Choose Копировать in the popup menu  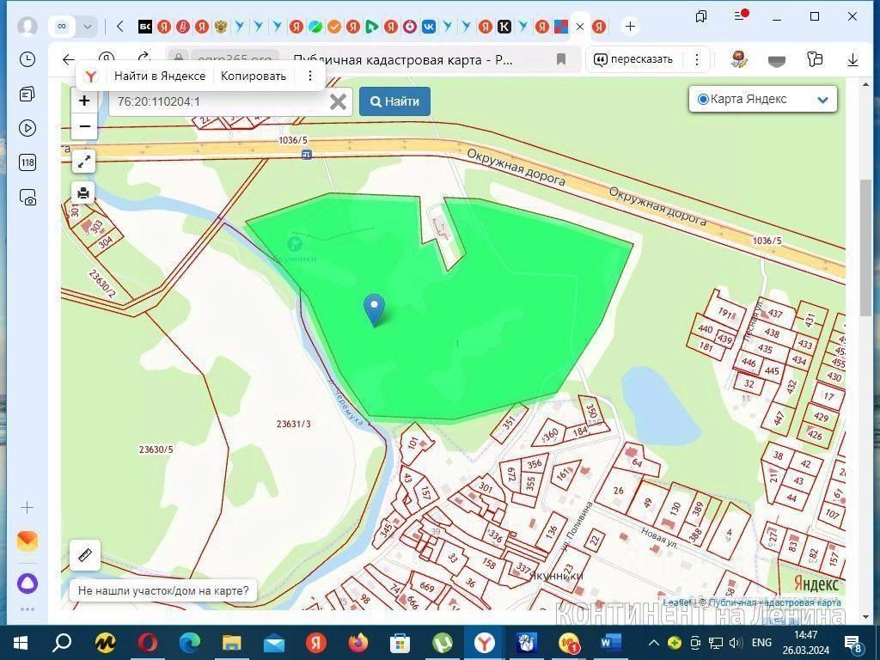click(x=254, y=76)
